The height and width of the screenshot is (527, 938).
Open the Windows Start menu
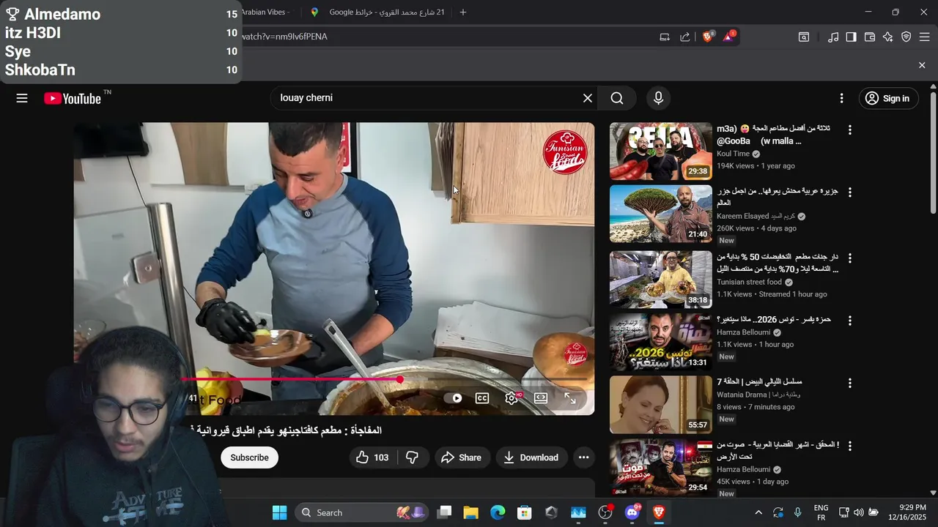coord(280,512)
